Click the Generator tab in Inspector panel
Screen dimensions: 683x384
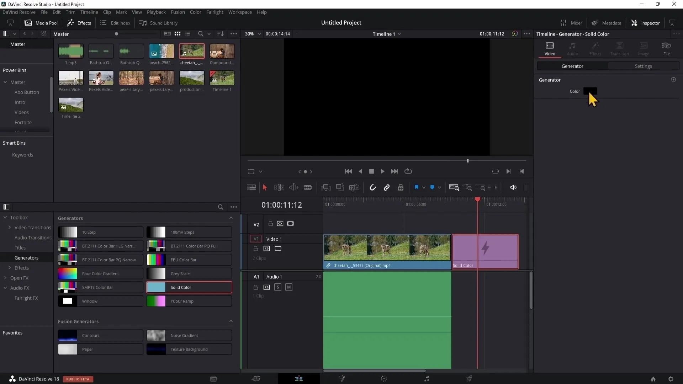(x=572, y=66)
